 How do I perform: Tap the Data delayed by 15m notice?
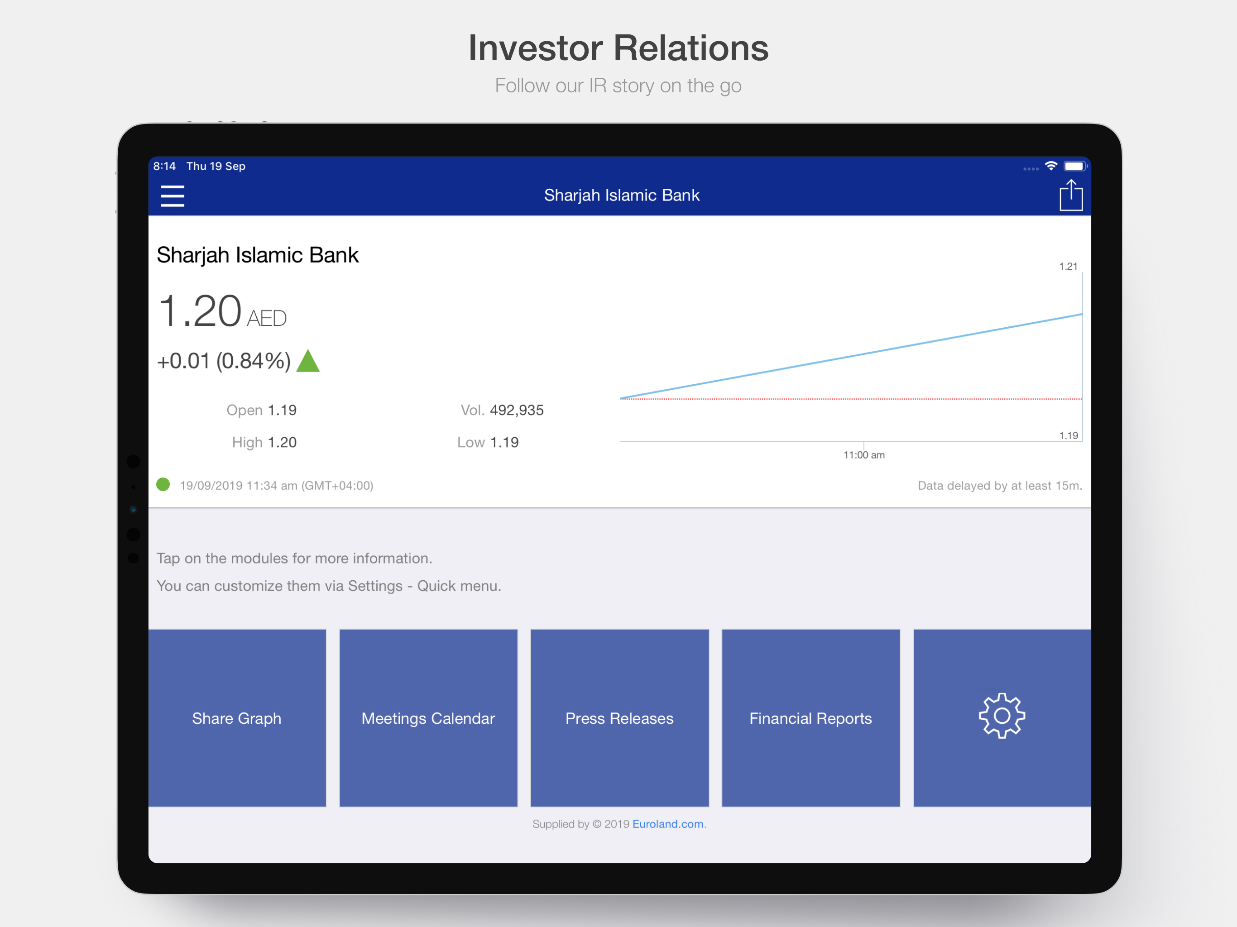pos(1000,485)
